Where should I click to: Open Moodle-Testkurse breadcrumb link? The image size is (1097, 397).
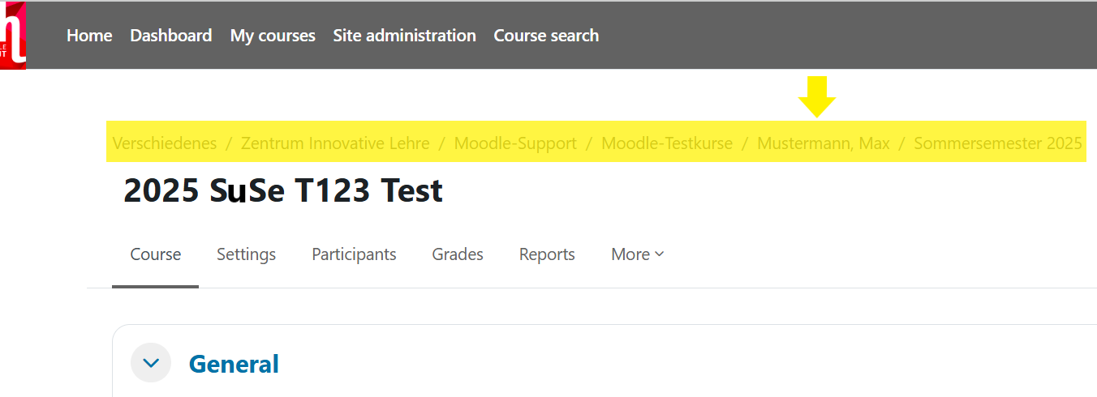pos(666,143)
